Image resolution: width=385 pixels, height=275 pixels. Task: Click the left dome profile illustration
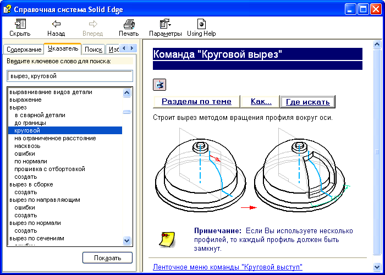click(200, 169)
